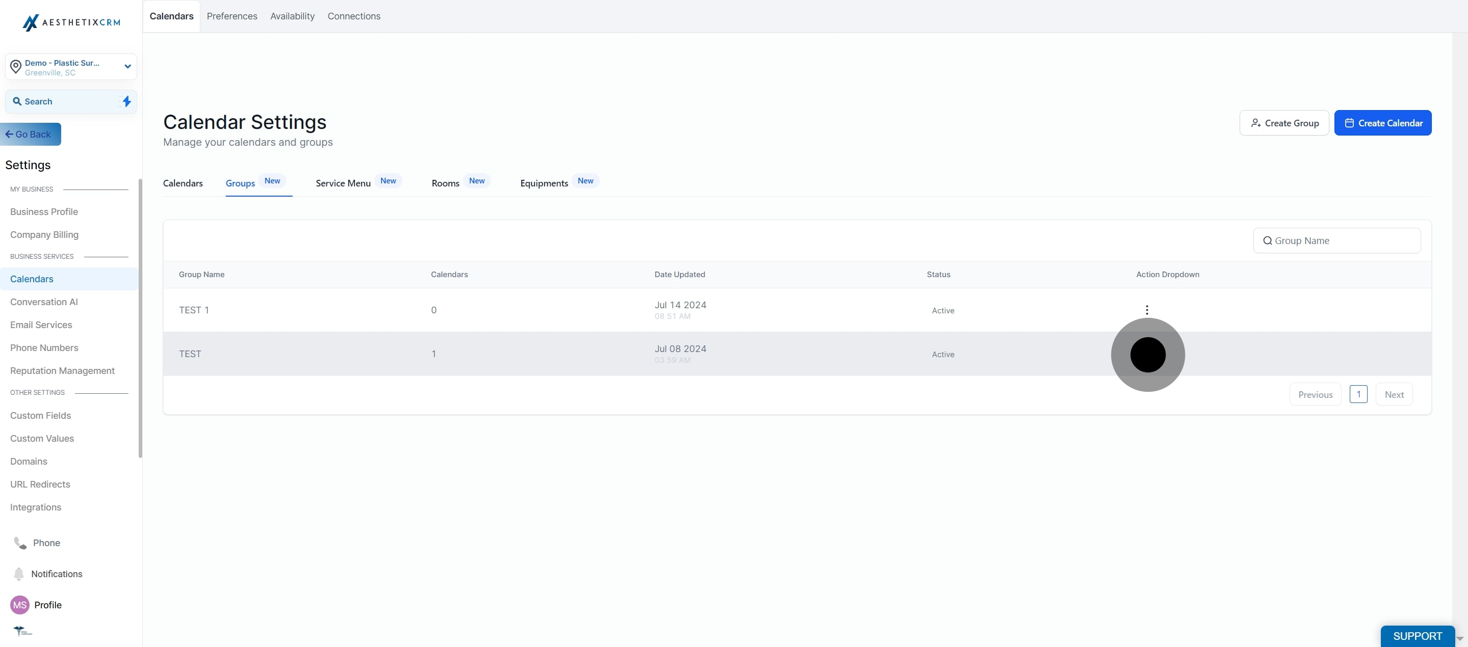Open Conversation AI settings link
Viewport: 1468px width, 647px height.
(44, 302)
